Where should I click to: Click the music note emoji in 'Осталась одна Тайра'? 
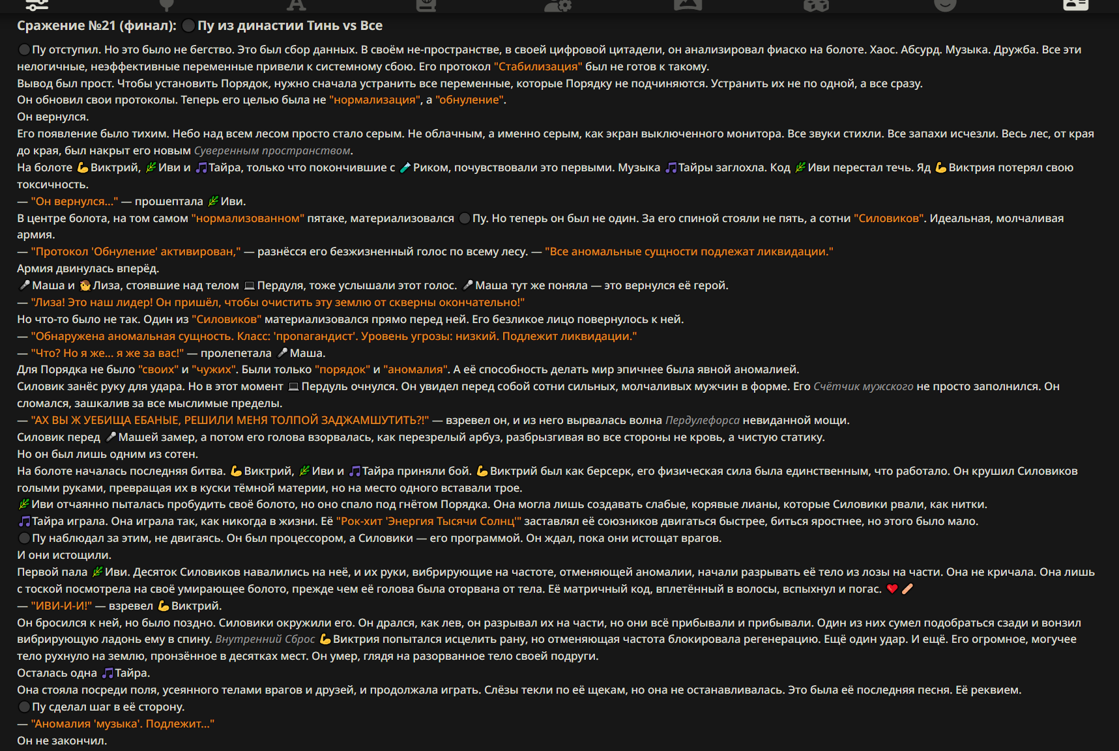pyautogui.click(x=108, y=673)
